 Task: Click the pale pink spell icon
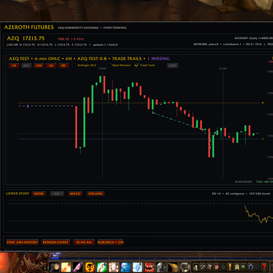tap(113, 267)
